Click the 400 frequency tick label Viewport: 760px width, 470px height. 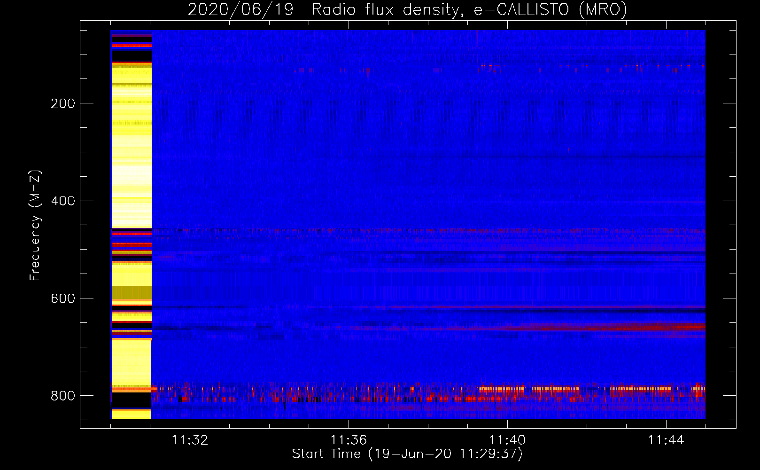point(63,201)
